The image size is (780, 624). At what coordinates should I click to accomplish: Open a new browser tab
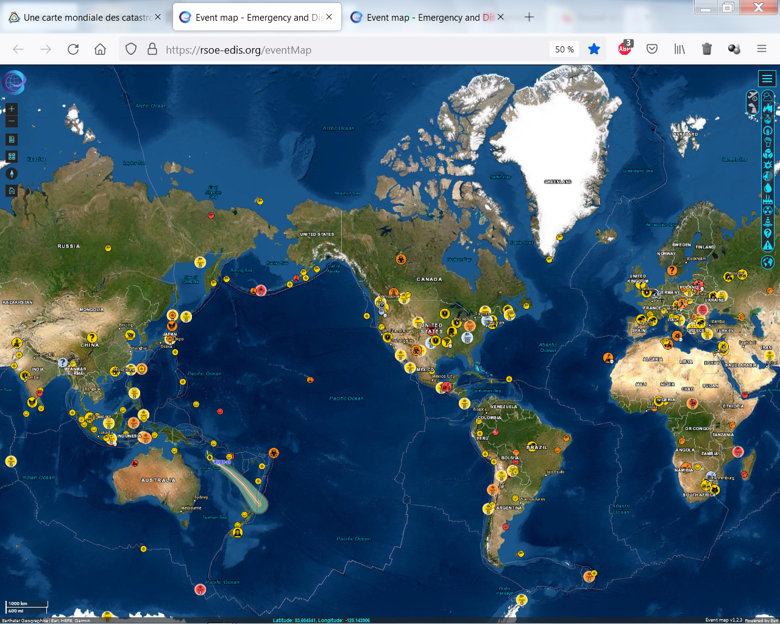[x=529, y=17]
